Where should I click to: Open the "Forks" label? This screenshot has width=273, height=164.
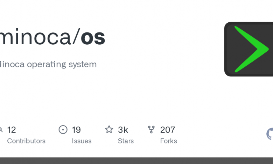pos(169,141)
